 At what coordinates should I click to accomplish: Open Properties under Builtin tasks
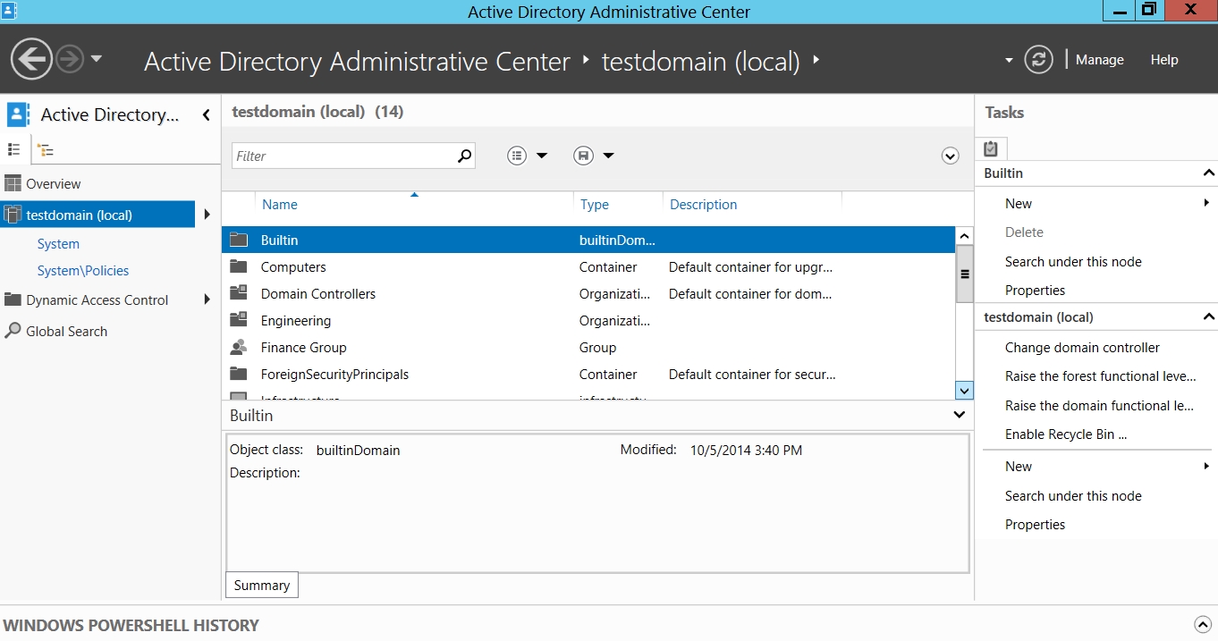(x=1035, y=291)
